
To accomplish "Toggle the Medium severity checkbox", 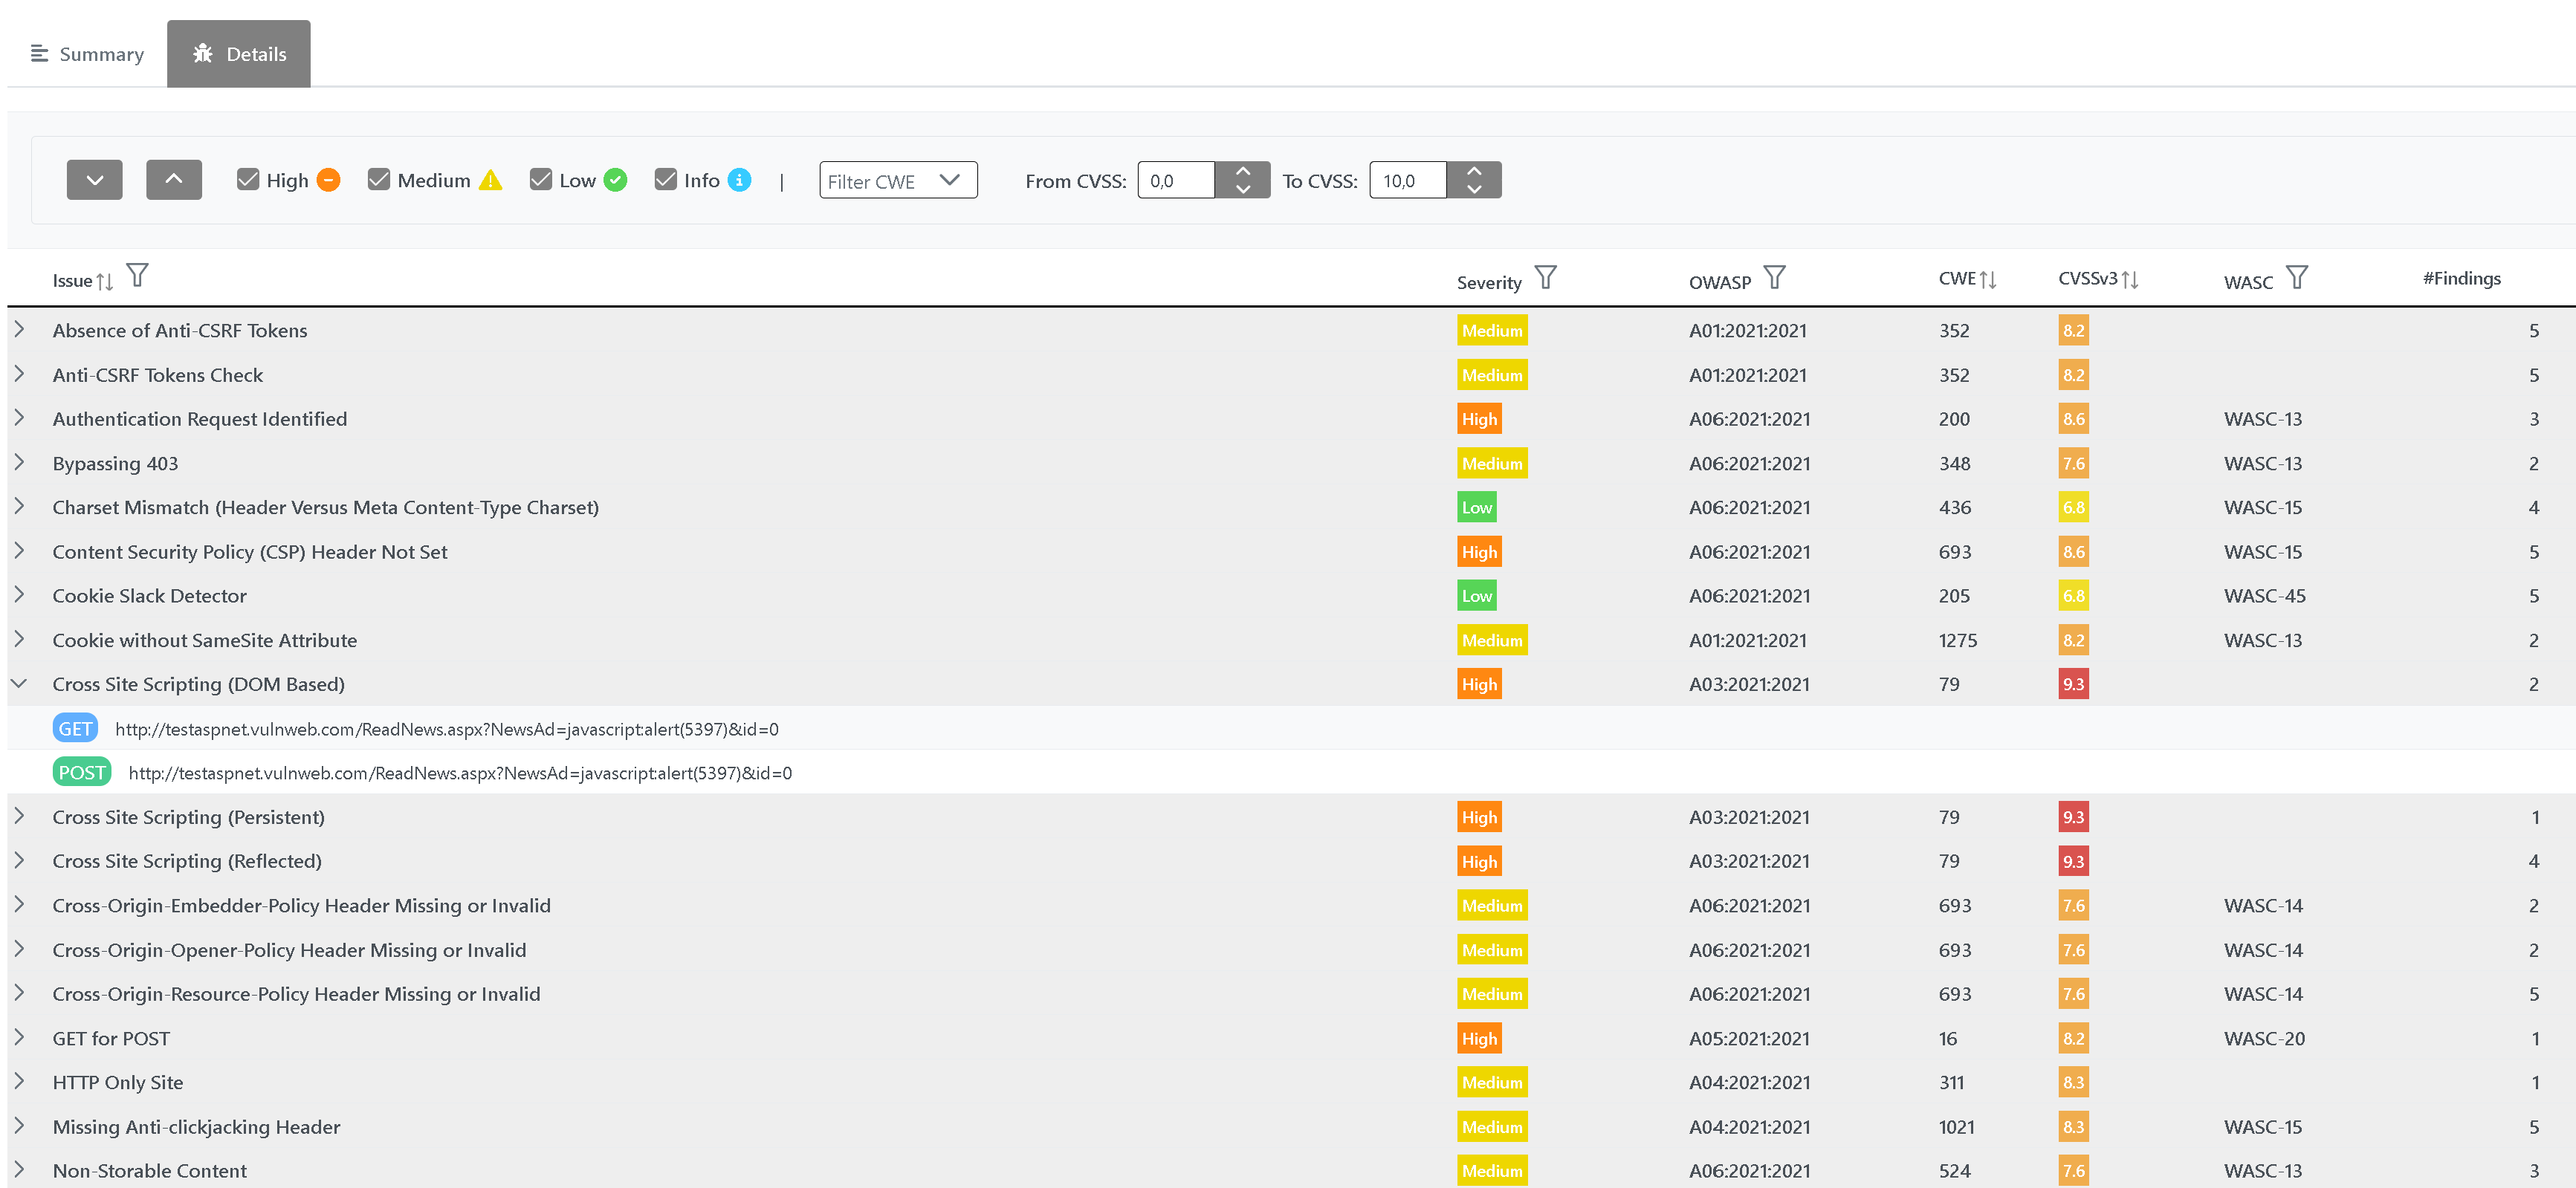I will (x=378, y=180).
